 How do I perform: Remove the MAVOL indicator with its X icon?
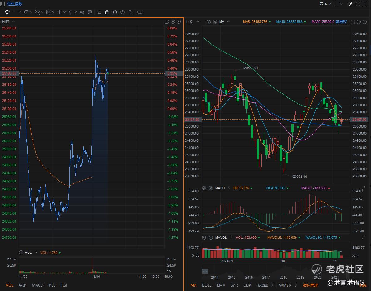click(x=211, y=237)
